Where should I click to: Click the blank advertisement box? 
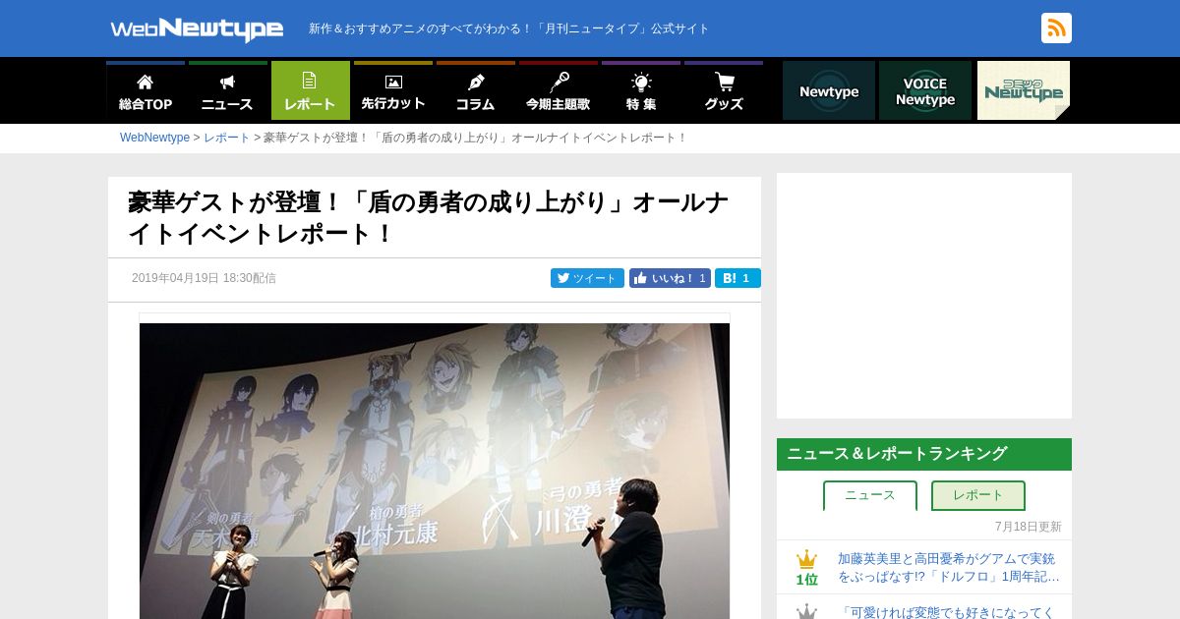(x=924, y=296)
